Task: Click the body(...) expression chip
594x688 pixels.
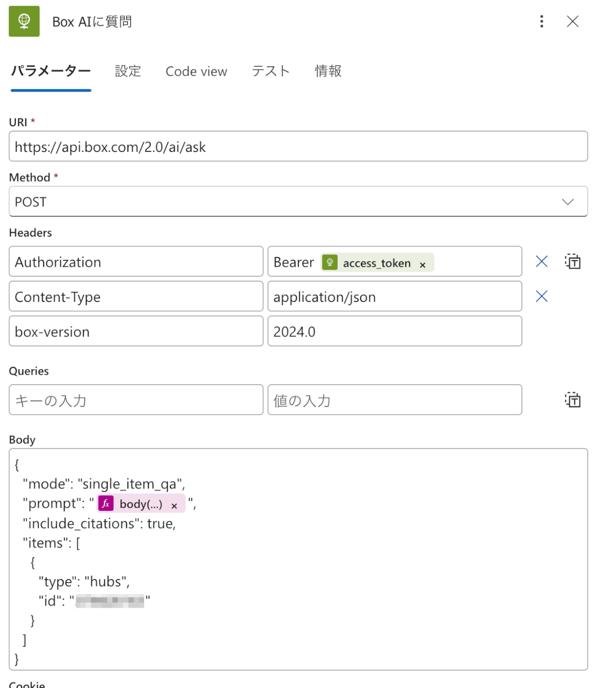Action: [x=140, y=504]
